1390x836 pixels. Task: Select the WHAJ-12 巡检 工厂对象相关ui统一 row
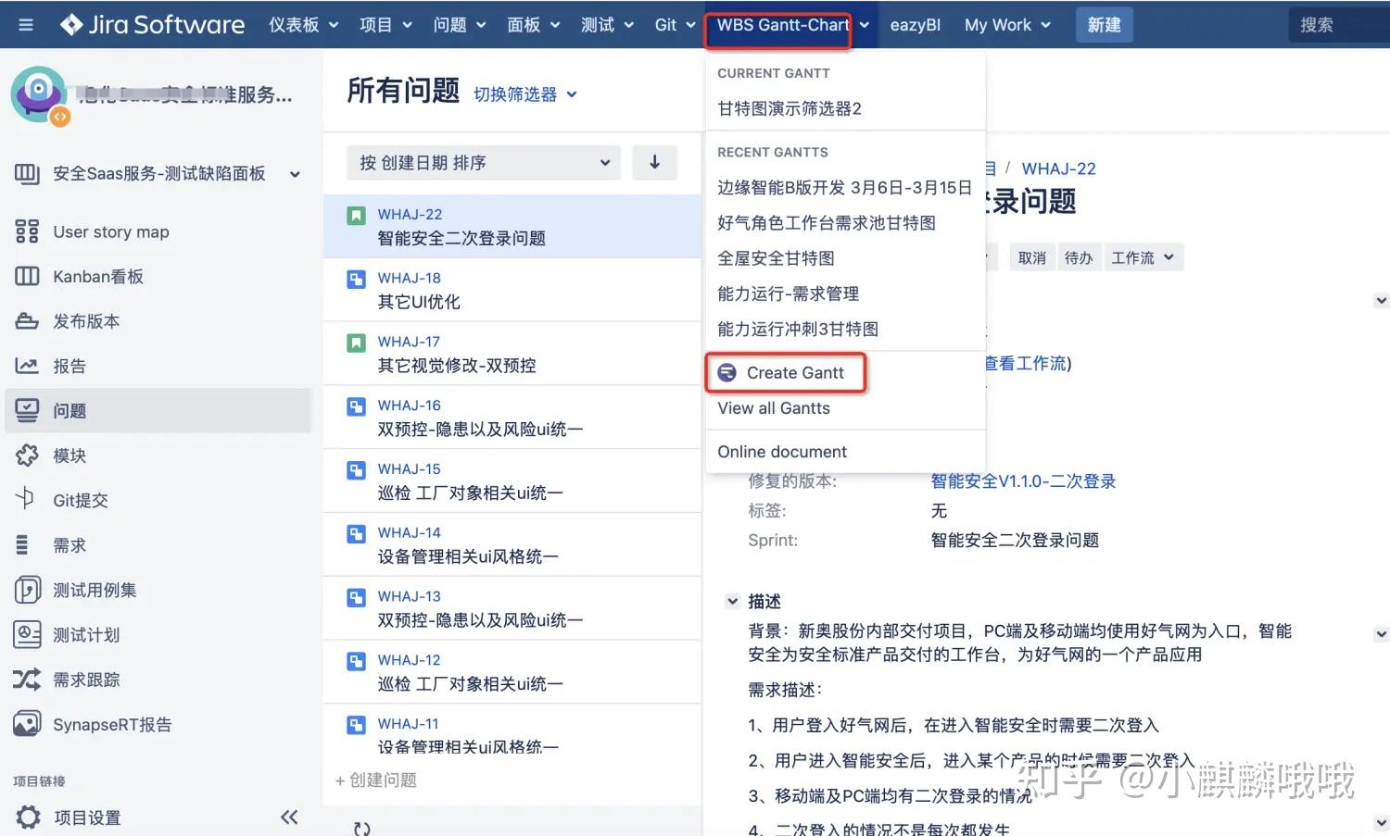click(512, 672)
